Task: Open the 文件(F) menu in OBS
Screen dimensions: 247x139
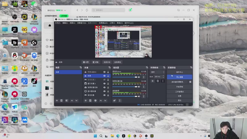Action: [x=58, y=23]
